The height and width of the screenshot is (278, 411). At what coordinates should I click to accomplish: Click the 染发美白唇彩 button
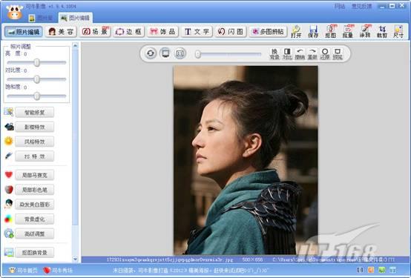coord(35,205)
